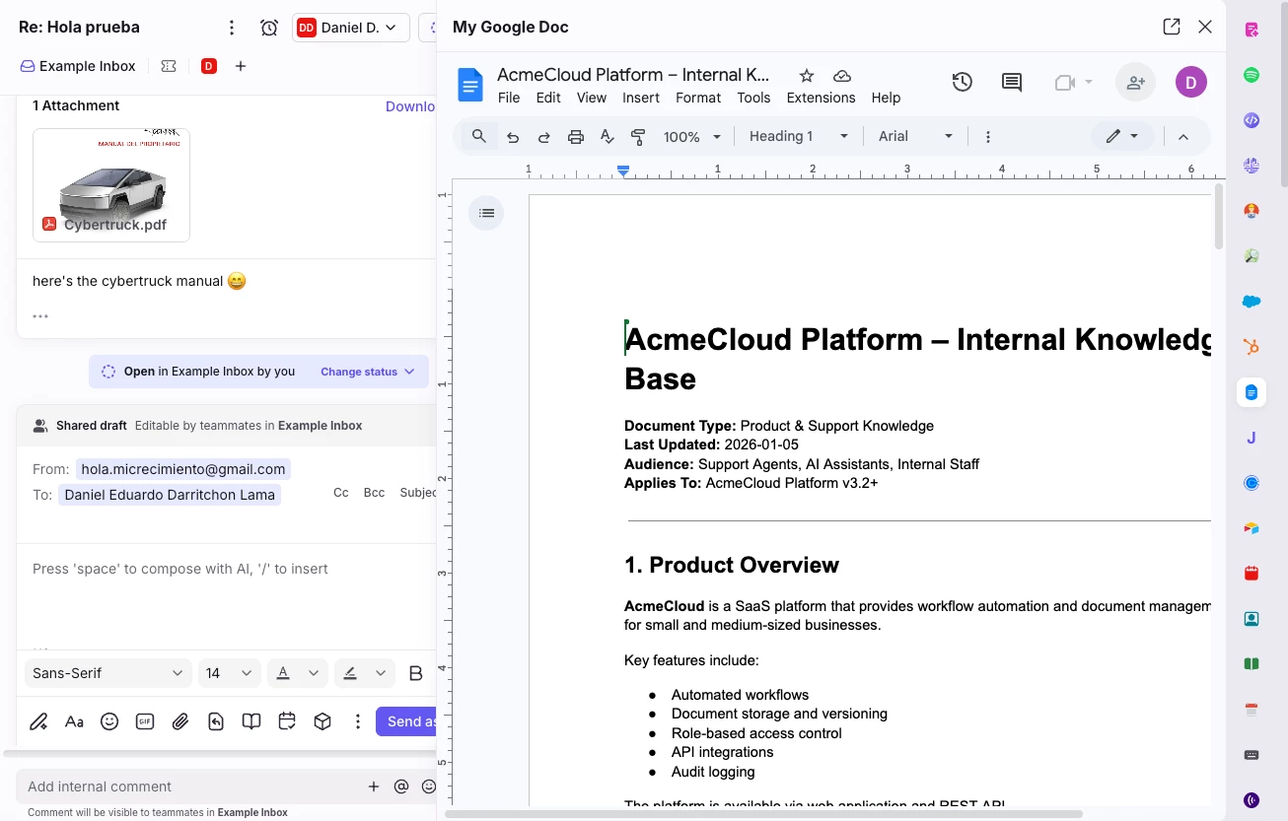Click the calendar scheduling icon in draft toolbar

[287, 721]
